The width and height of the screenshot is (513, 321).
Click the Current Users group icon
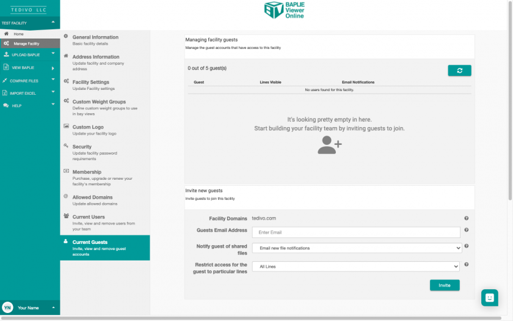(x=66, y=215)
